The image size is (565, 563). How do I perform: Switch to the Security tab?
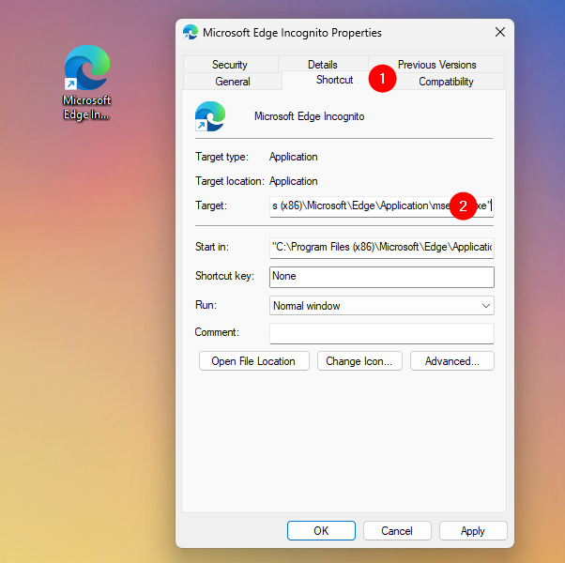click(x=230, y=65)
